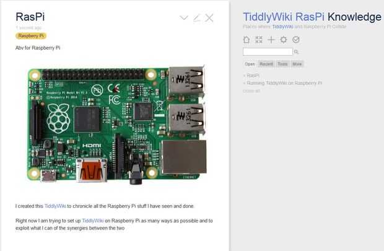Open control panel gear icon

click(x=284, y=40)
